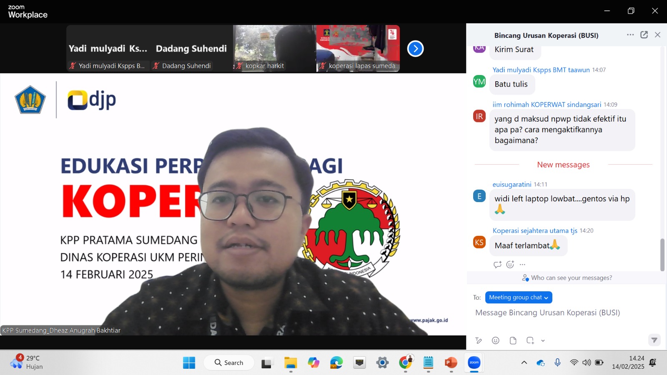Viewport: 667px width, 375px height.
Task: Expand the screenshot options chevron
Action: pos(543,340)
